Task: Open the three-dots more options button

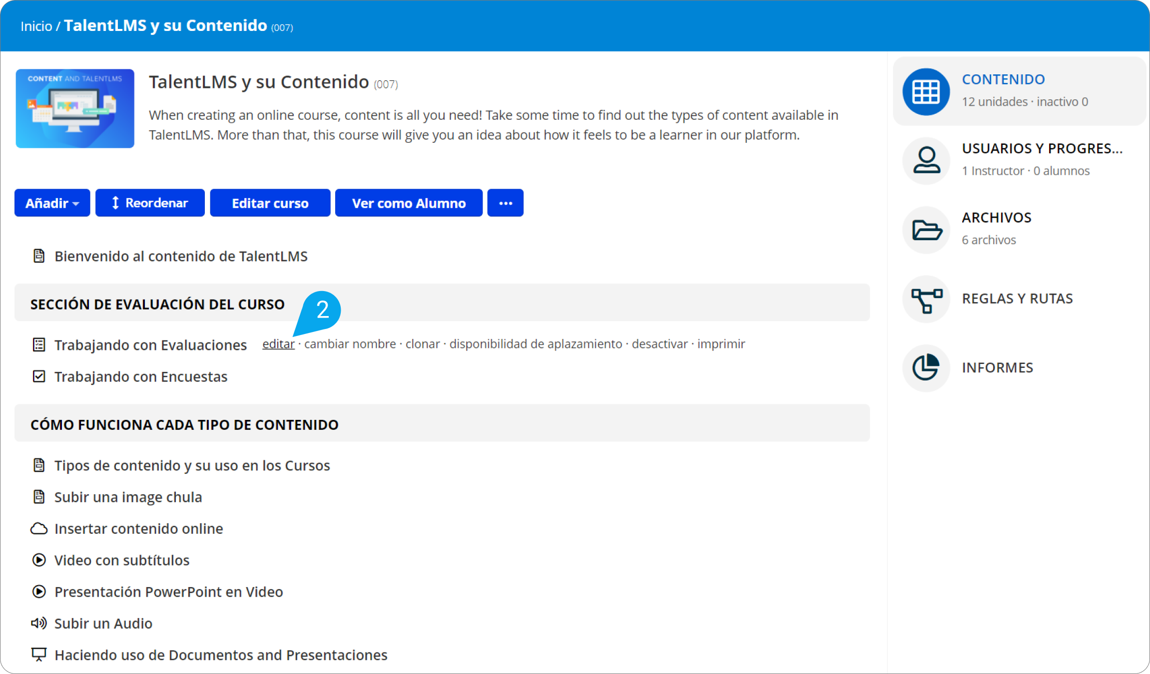Action: (506, 203)
